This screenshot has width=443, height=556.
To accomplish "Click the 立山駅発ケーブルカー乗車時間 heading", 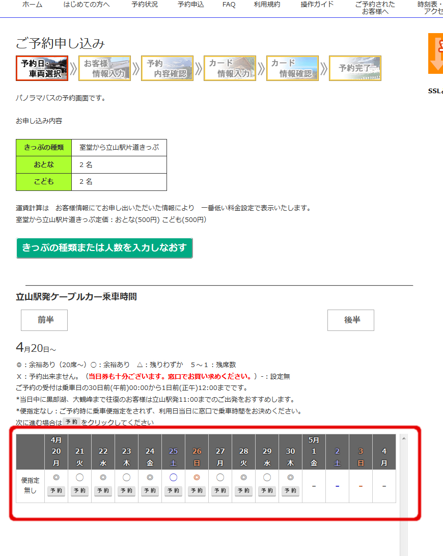I will click(76, 297).
